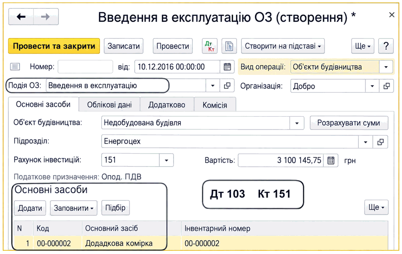
Task: Switch to the Додатково tab
Action: pyautogui.click(x=167, y=105)
